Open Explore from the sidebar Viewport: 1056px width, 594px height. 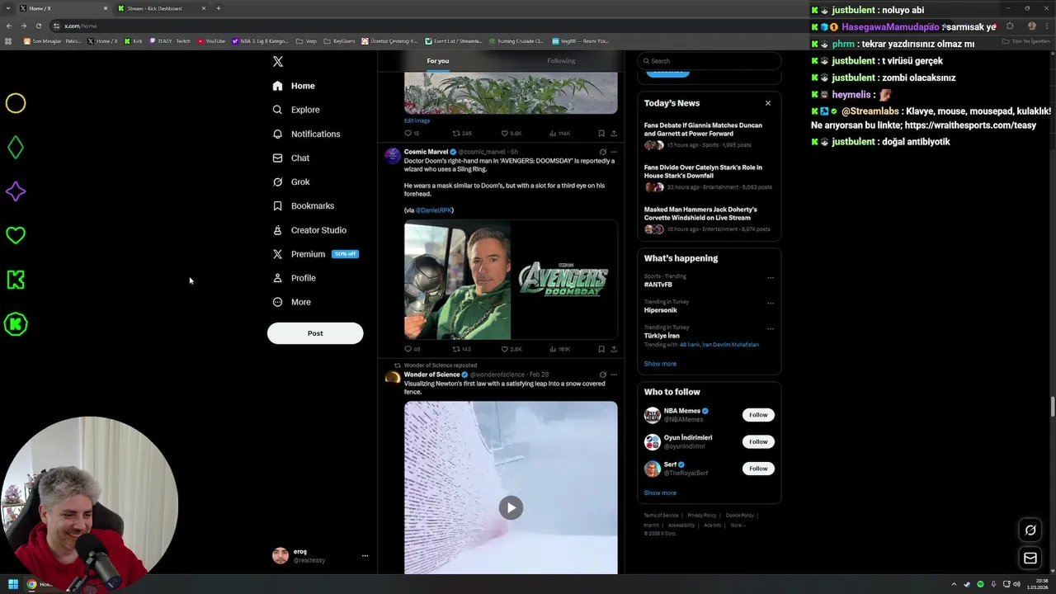(x=296, y=110)
